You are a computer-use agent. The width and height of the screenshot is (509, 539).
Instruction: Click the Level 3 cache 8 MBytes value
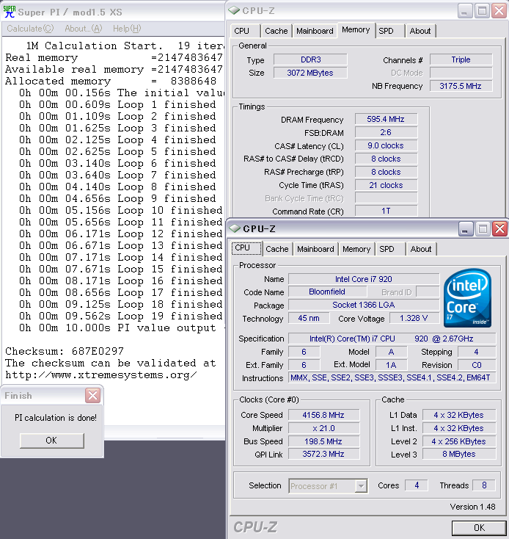[x=459, y=454]
